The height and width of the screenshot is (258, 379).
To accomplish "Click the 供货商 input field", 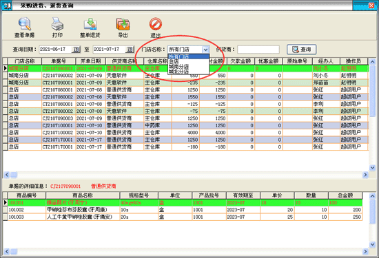I will 258,50.
